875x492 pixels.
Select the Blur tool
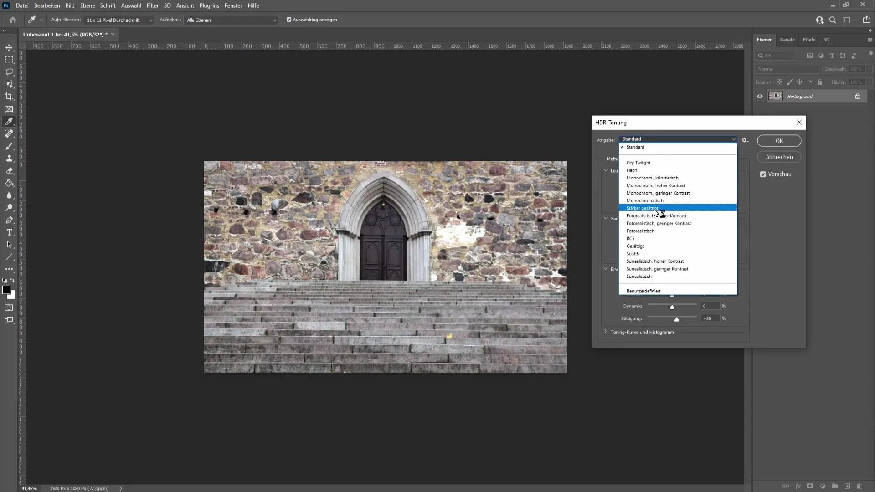tap(9, 195)
